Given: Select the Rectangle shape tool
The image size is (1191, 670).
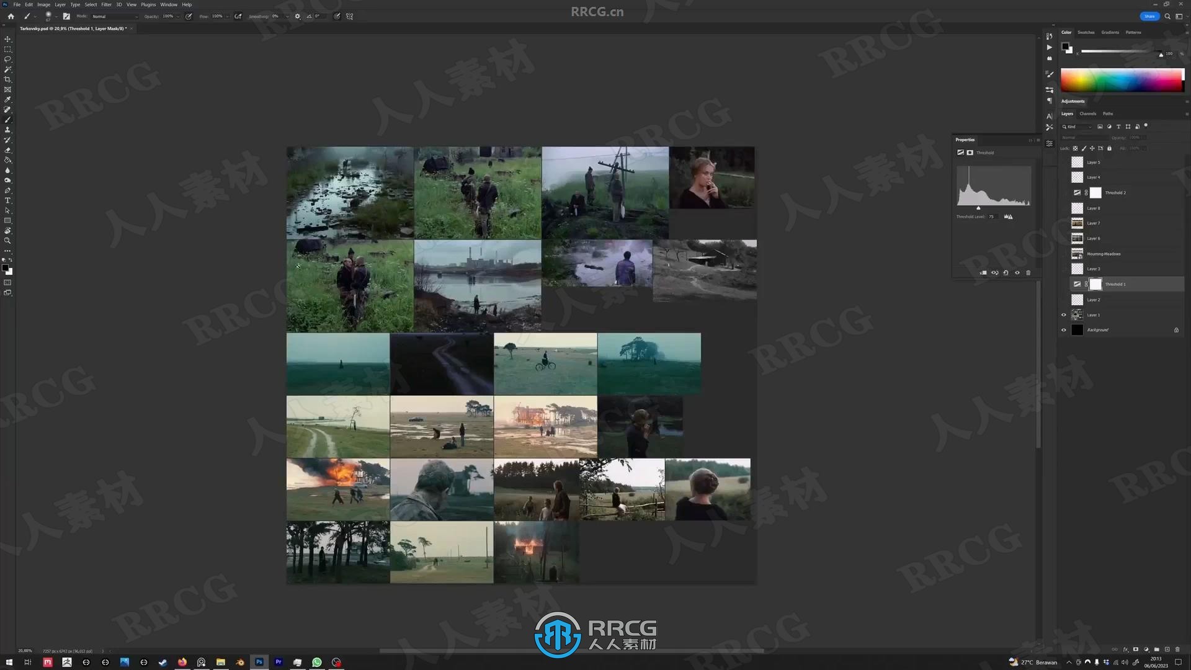Looking at the screenshot, I should pyautogui.click(x=7, y=220).
